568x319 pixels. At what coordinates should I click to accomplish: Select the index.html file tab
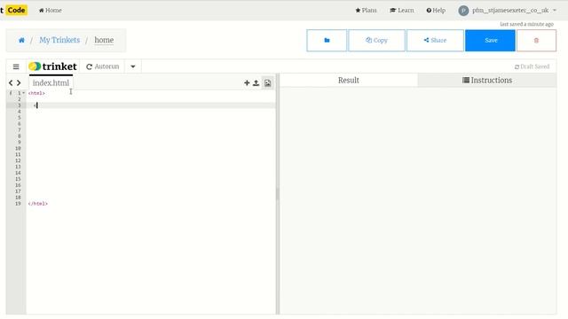click(x=51, y=82)
